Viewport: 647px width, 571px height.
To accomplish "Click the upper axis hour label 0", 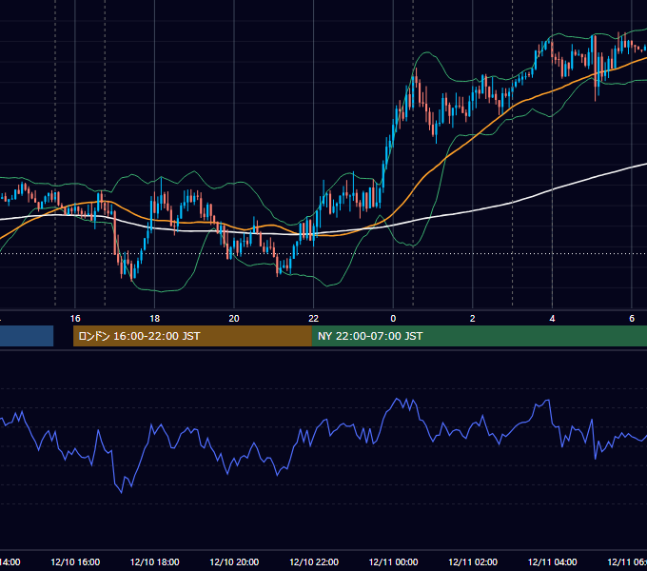I will tap(393, 319).
